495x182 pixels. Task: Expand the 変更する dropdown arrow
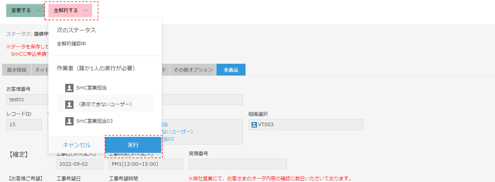point(38,10)
